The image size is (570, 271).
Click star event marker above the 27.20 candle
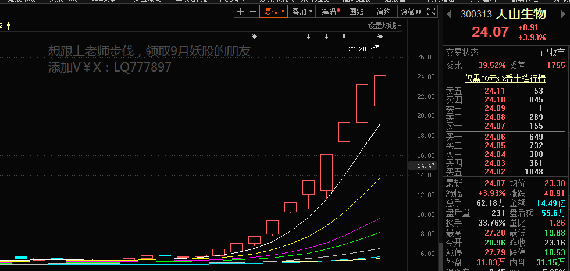380,36
